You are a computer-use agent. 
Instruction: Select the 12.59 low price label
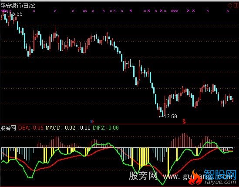click(171, 117)
